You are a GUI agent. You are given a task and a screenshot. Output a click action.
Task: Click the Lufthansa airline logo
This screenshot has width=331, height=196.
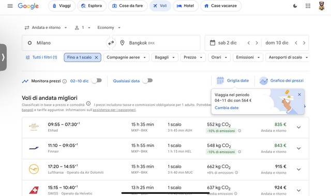[x=34, y=169]
